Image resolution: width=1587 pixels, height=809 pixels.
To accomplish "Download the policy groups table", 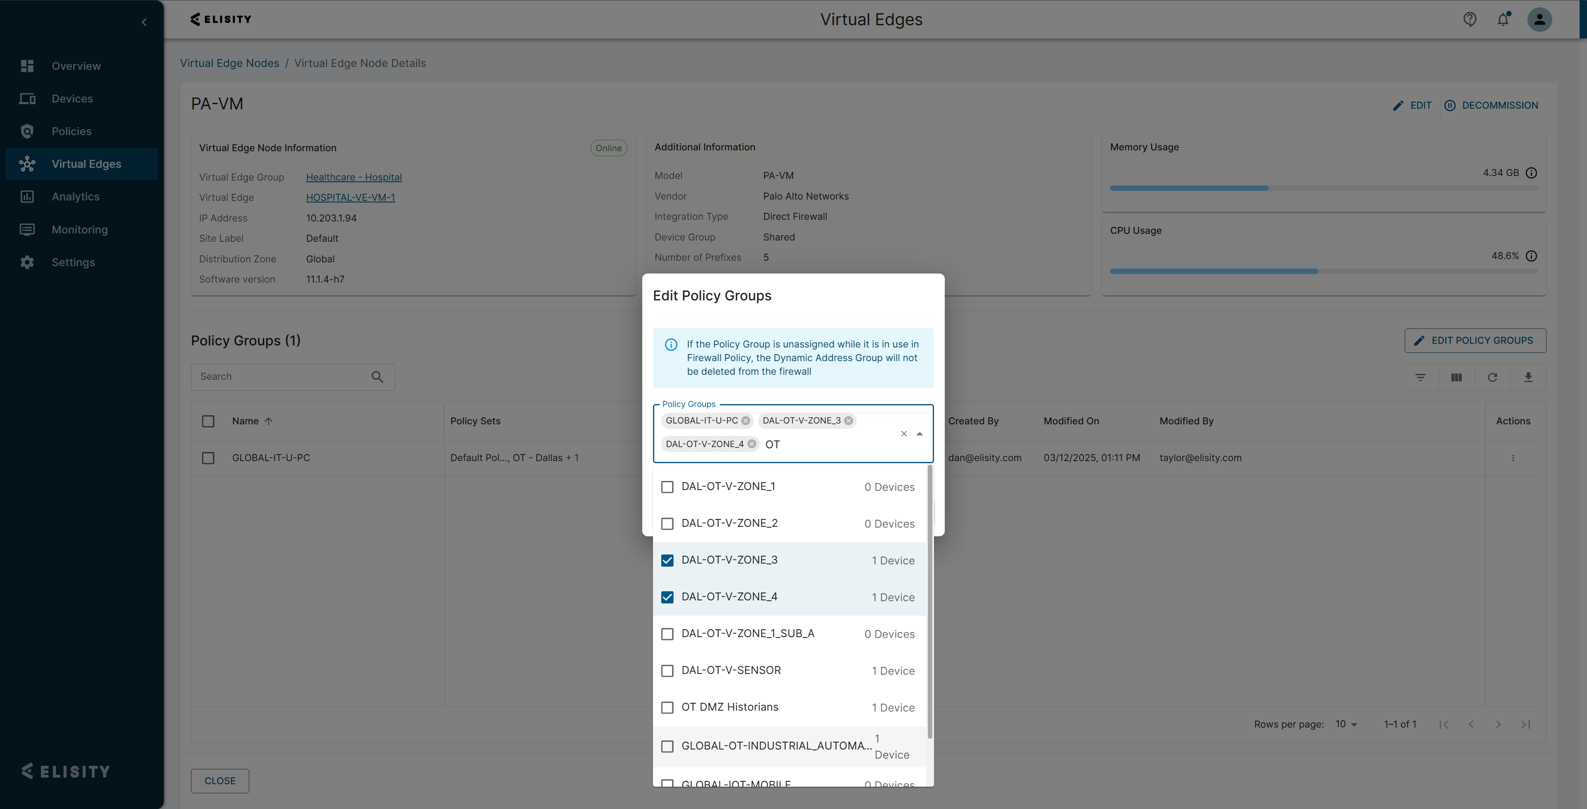I will click(x=1528, y=378).
